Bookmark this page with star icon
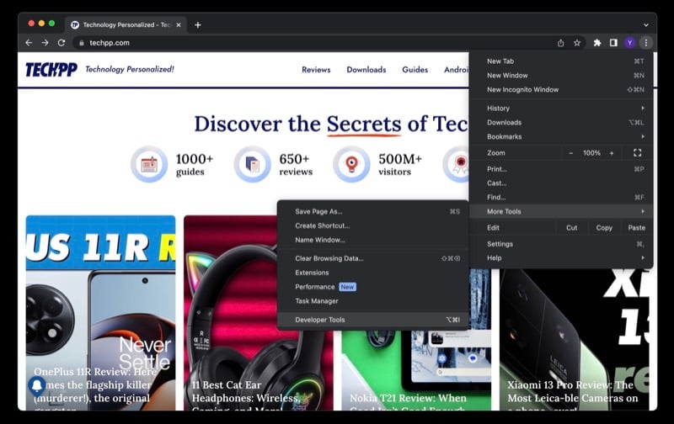 coord(577,43)
